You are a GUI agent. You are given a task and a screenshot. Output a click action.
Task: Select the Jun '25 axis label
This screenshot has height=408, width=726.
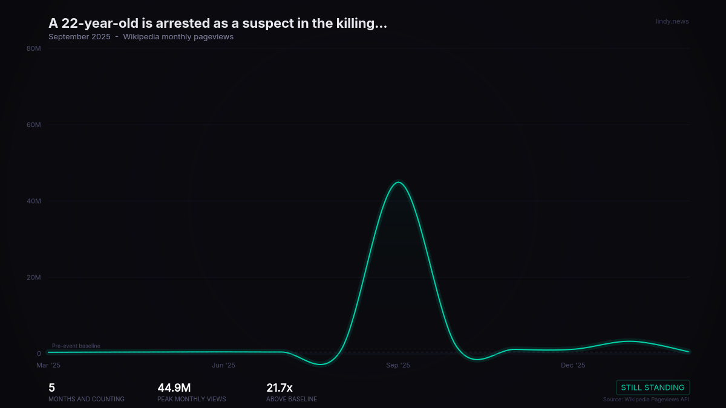[x=224, y=365]
